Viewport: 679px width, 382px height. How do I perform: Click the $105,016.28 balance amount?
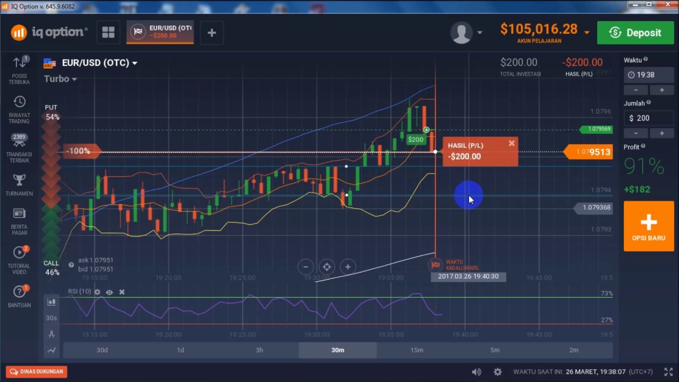538,29
